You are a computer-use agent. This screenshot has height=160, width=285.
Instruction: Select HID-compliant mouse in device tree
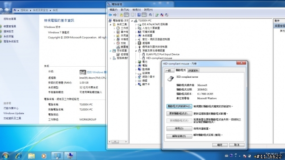(x=159, y=58)
